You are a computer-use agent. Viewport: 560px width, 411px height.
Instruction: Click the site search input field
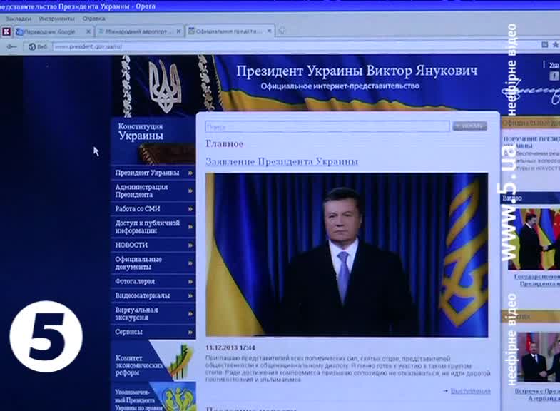(x=327, y=126)
